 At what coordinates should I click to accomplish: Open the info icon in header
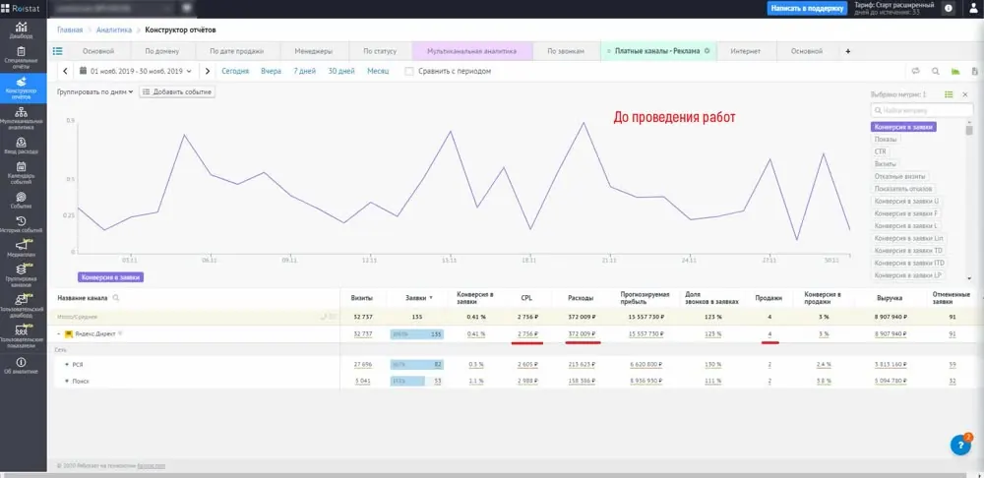click(x=949, y=8)
